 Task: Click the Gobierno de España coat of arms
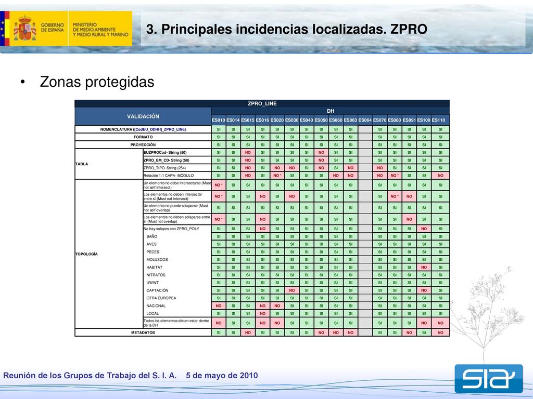[24, 28]
